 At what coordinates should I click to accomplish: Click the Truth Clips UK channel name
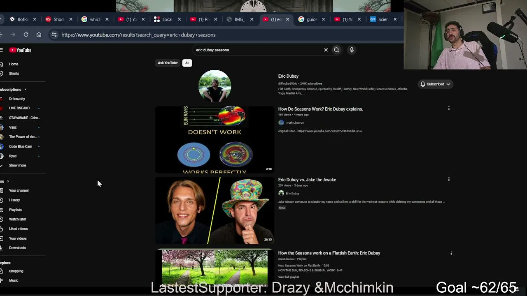click(295, 123)
